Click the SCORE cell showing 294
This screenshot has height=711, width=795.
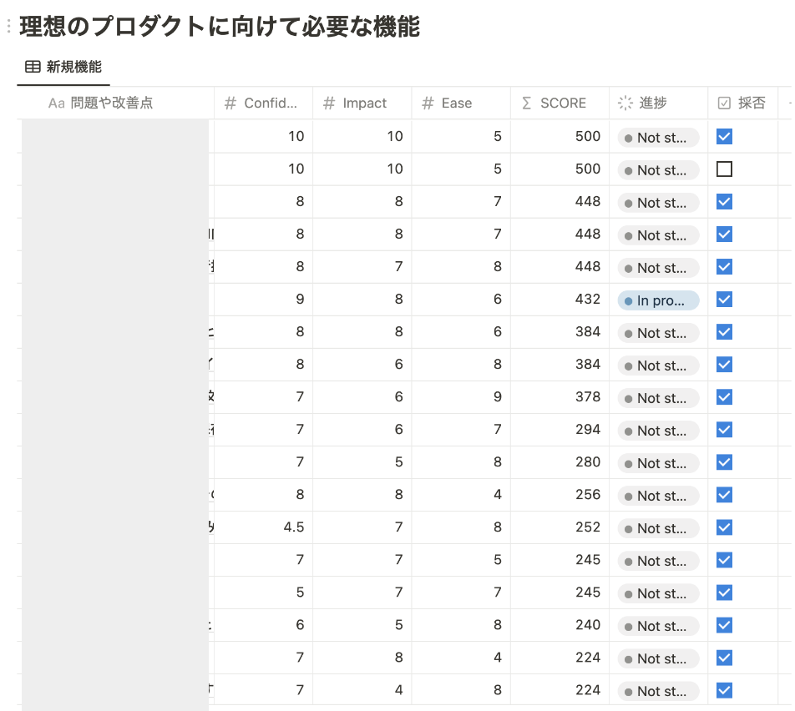click(560, 429)
